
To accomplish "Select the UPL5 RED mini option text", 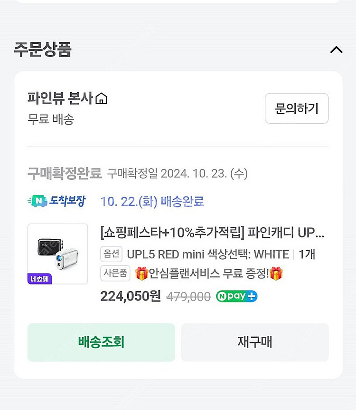I will coord(208,254).
